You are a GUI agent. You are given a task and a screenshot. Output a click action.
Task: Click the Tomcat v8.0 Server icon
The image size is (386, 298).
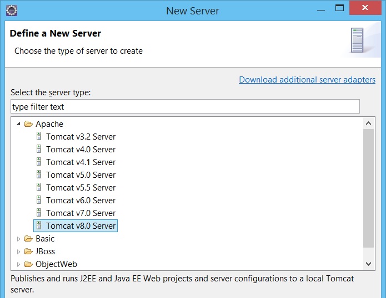click(39, 225)
